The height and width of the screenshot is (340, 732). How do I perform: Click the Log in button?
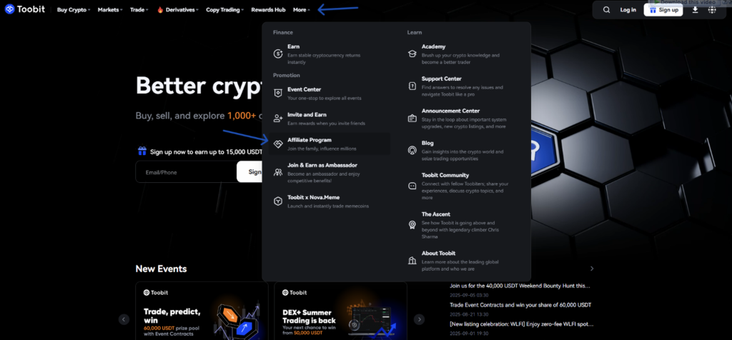(x=628, y=10)
